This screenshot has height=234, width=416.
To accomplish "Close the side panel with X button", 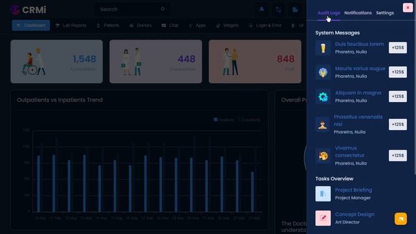I will click(x=408, y=8).
